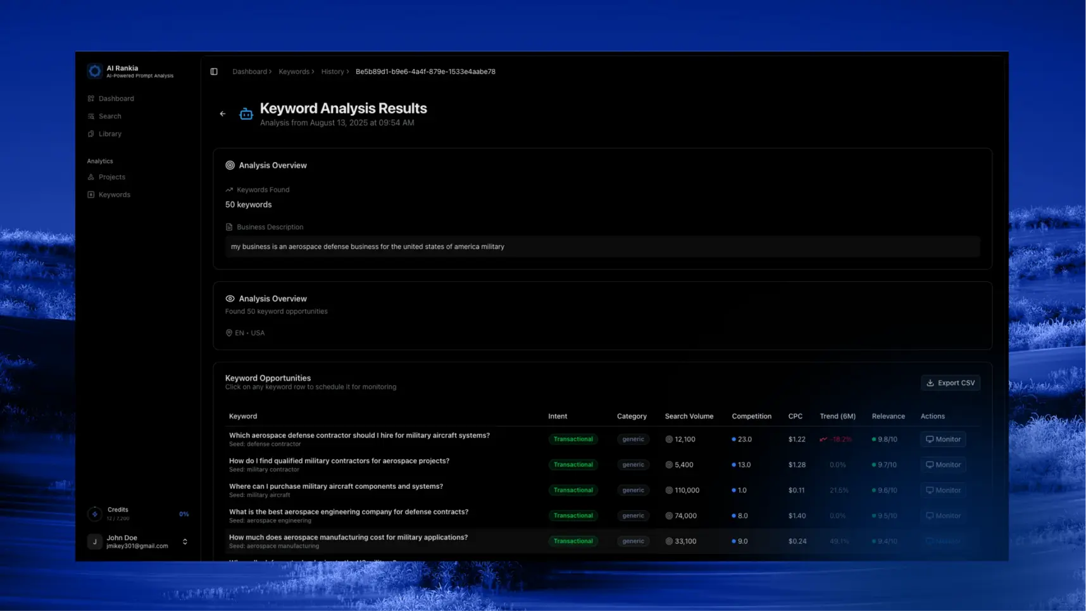
Task: Toggle the sidebar collapse icon near breadcrumbs
Action: click(214, 72)
